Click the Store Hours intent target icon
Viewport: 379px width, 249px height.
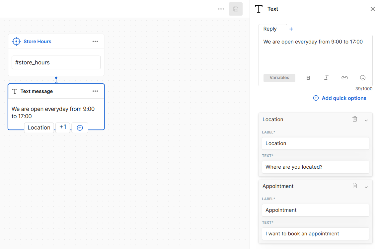click(x=16, y=41)
